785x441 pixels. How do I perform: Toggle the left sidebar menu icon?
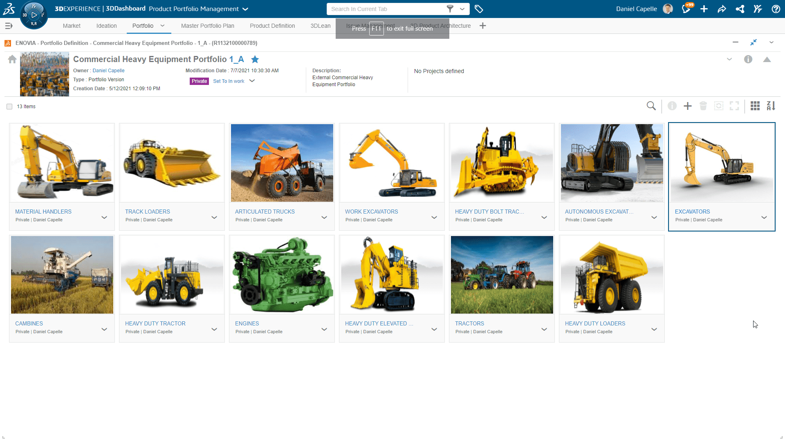coord(9,26)
